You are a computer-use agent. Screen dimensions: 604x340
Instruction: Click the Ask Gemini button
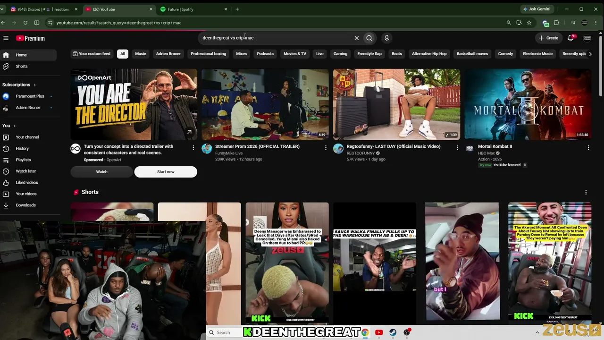click(x=537, y=9)
